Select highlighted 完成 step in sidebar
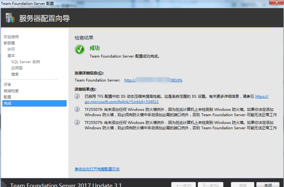 [x=34, y=103]
